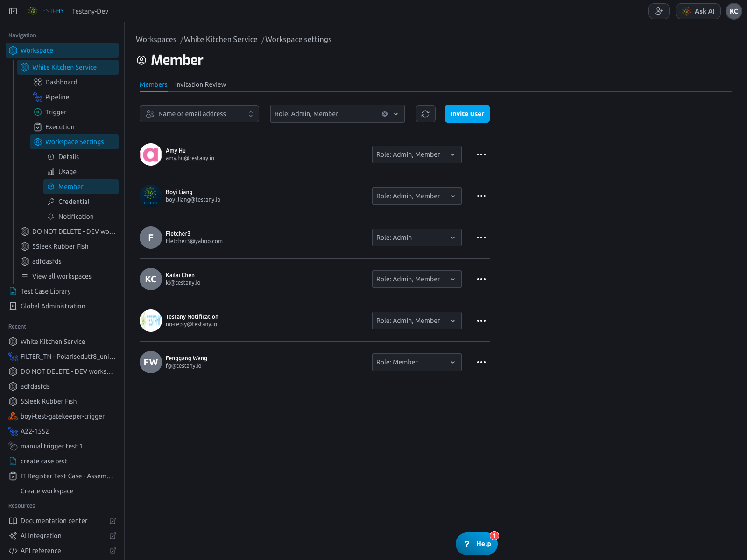Open recent A22-1552 item

(x=62, y=431)
